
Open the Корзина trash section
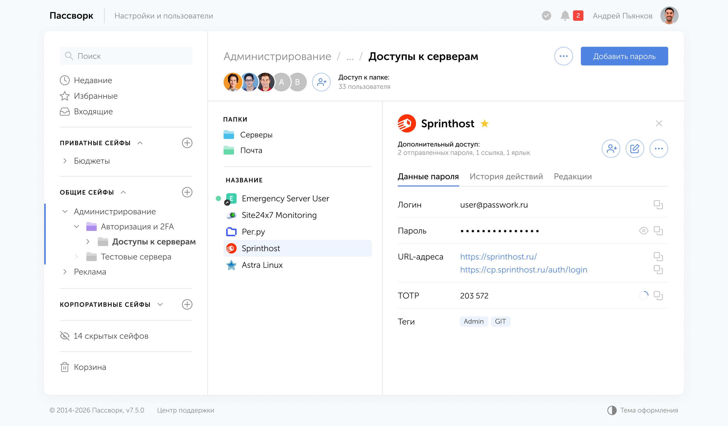coord(90,367)
